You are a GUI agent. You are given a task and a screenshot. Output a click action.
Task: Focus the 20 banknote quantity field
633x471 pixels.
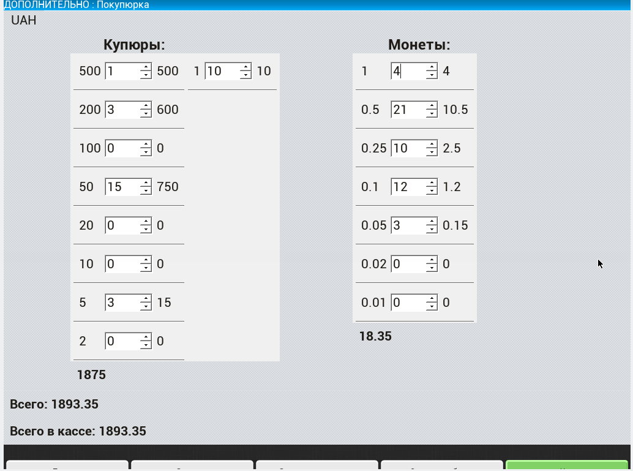122,225
